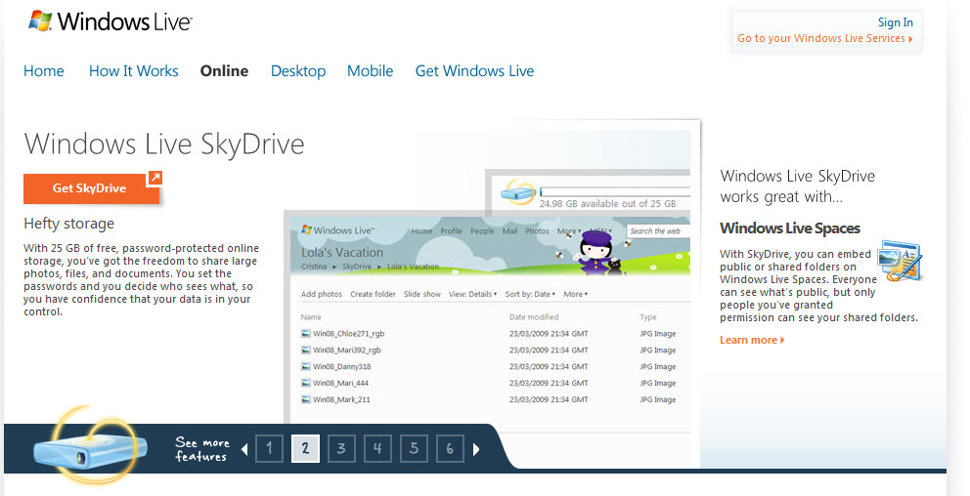
Task: Click the Windows Live Spaces icon
Action: 900,260
